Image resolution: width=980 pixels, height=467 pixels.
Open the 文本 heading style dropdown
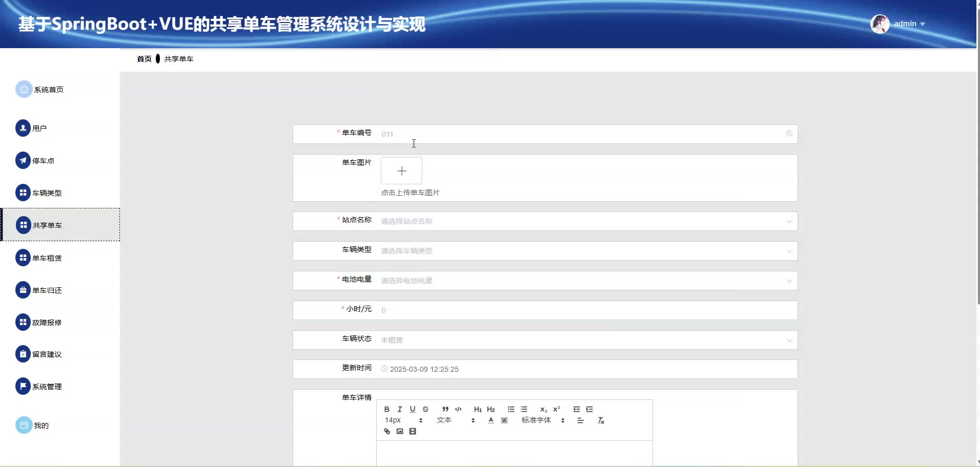456,420
